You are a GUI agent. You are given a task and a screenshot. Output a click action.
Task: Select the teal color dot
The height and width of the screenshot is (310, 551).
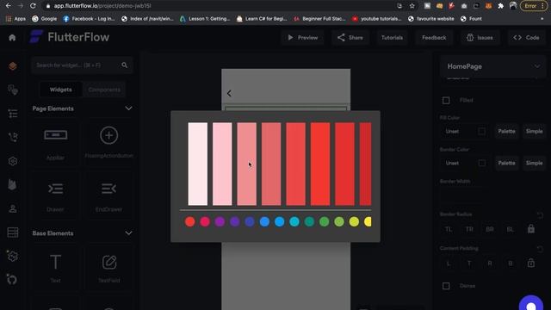pyautogui.click(x=310, y=222)
